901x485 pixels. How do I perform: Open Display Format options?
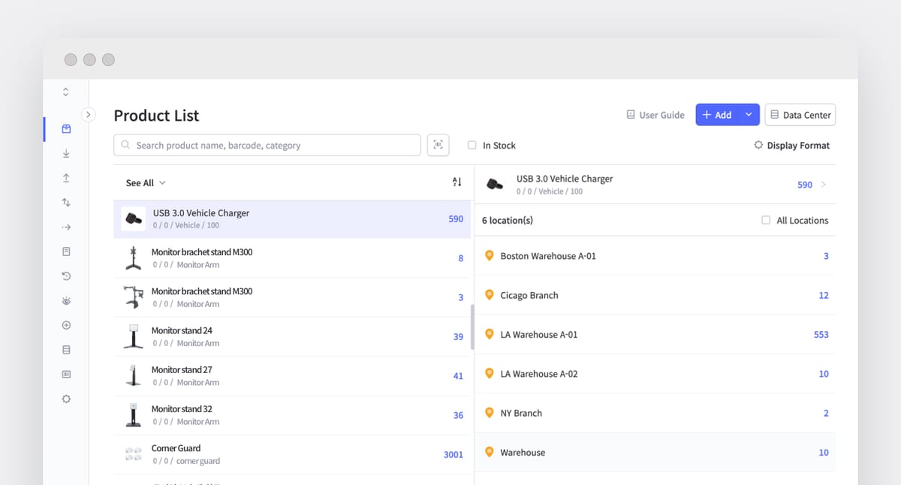(x=792, y=145)
